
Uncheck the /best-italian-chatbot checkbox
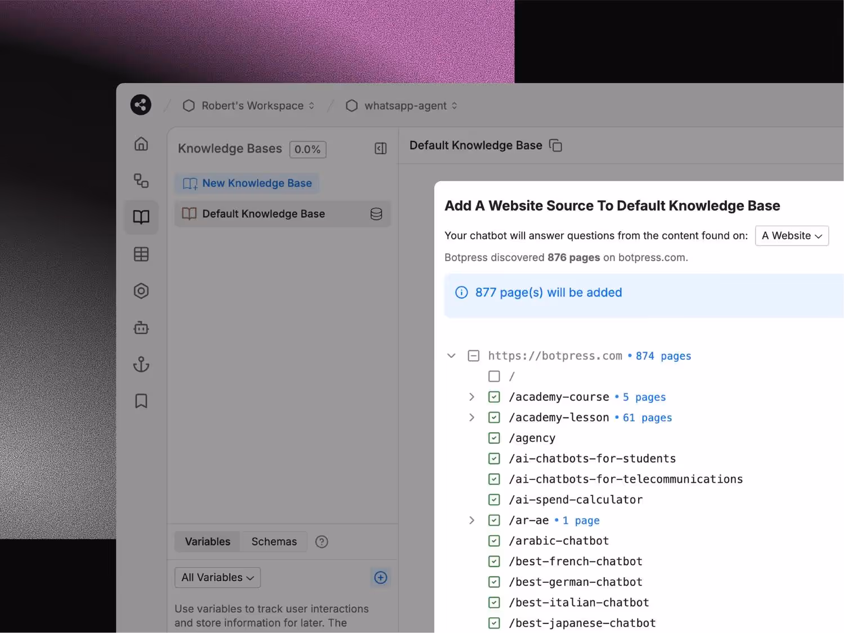pyautogui.click(x=494, y=603)
